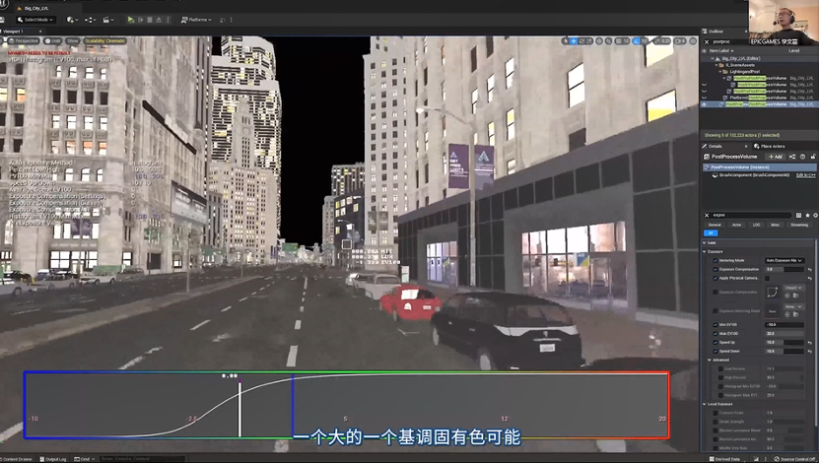The image size is (820, 463).
Task: Clear the Details search 'expos' filter
Action: click(x=707, y=215)
